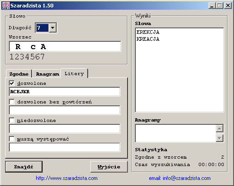Check the muszą występować option
This screenshot has height=186, width=234.
[x=12, y=139]
